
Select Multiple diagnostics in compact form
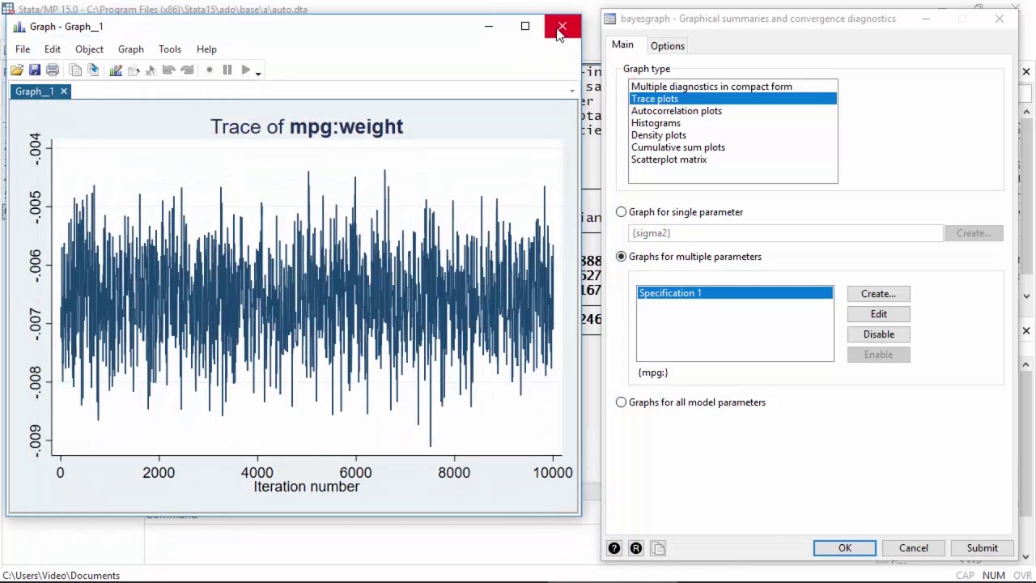click(732, 87)
